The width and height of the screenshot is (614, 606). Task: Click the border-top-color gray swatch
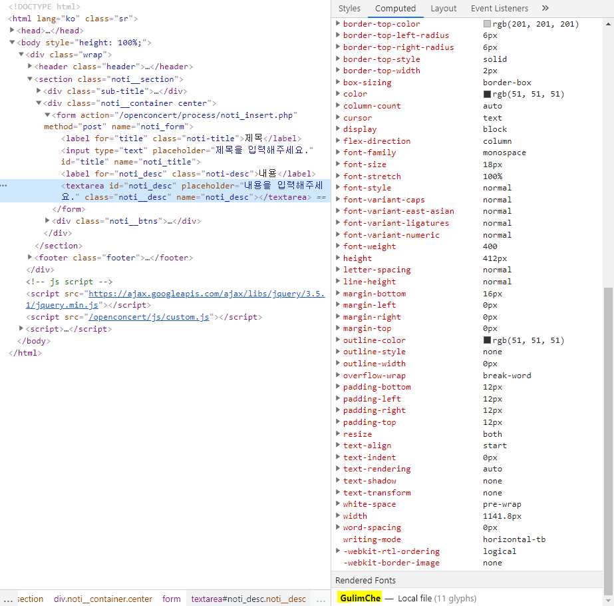point(487,24)
